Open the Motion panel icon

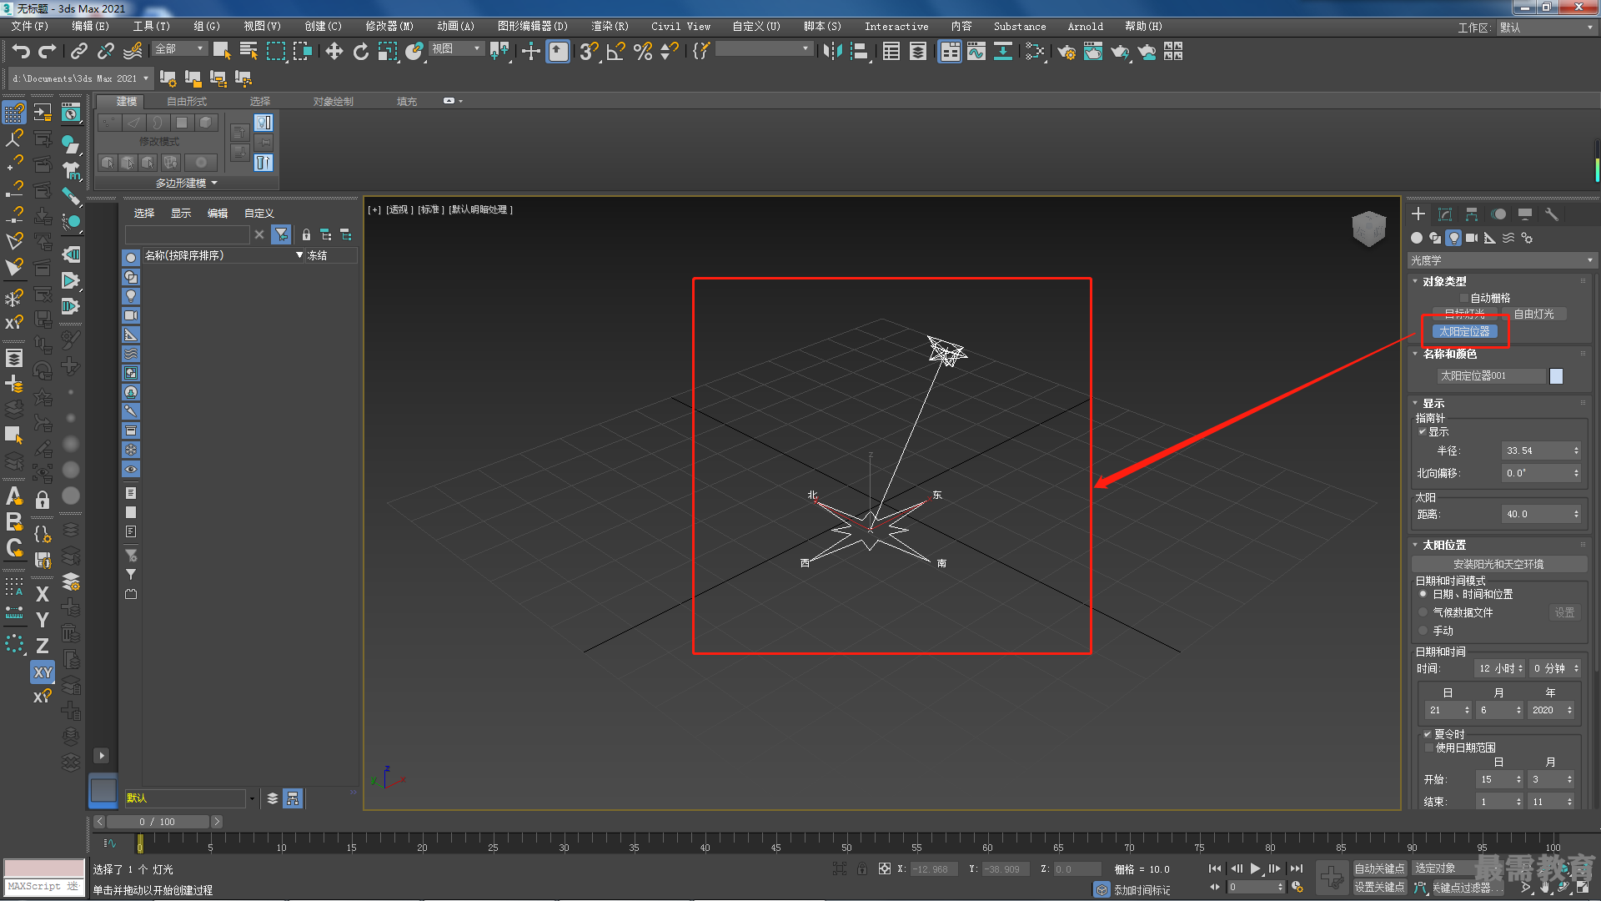tap(1498, 214)
